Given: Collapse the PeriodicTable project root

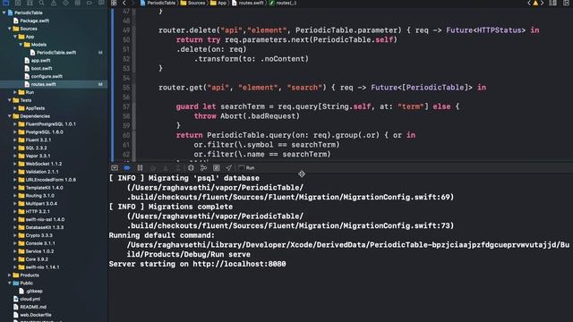Looking at the screenshot, I should click(4, 13).
